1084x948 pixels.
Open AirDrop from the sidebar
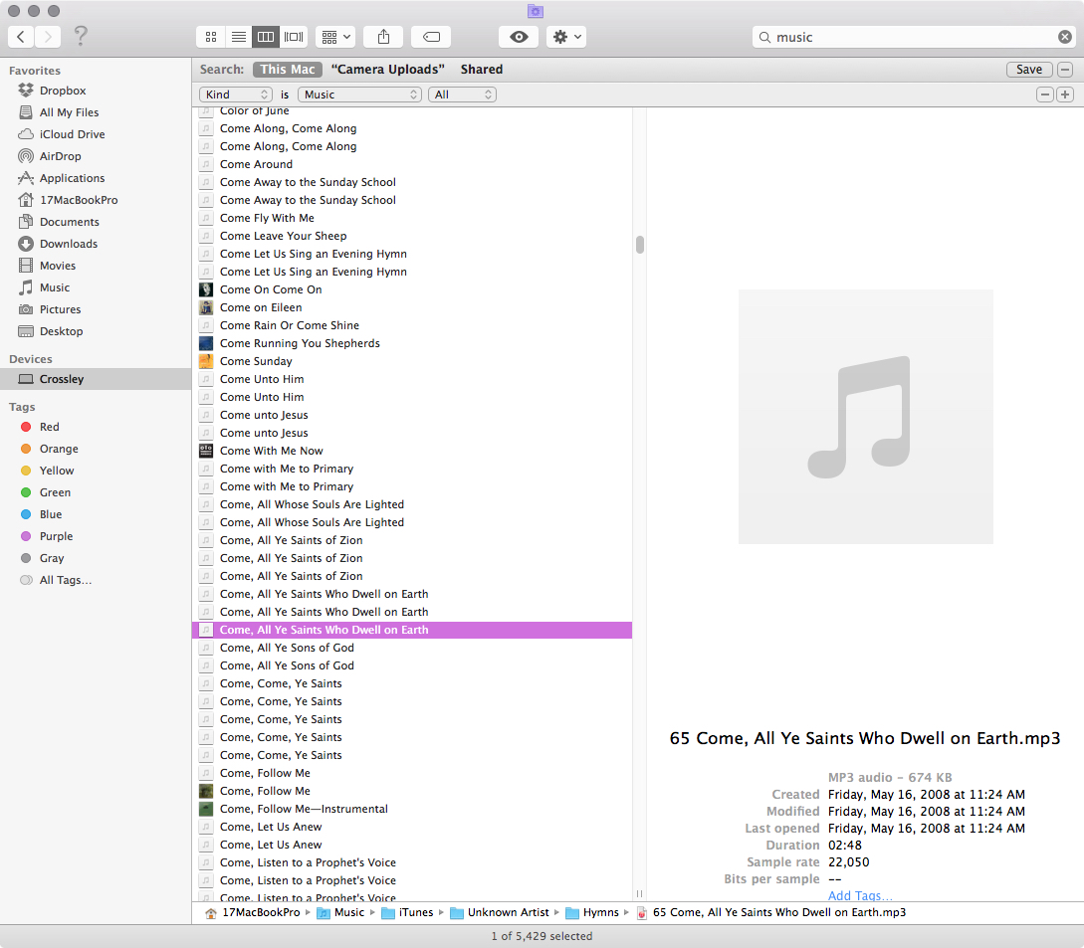[64, 156]
